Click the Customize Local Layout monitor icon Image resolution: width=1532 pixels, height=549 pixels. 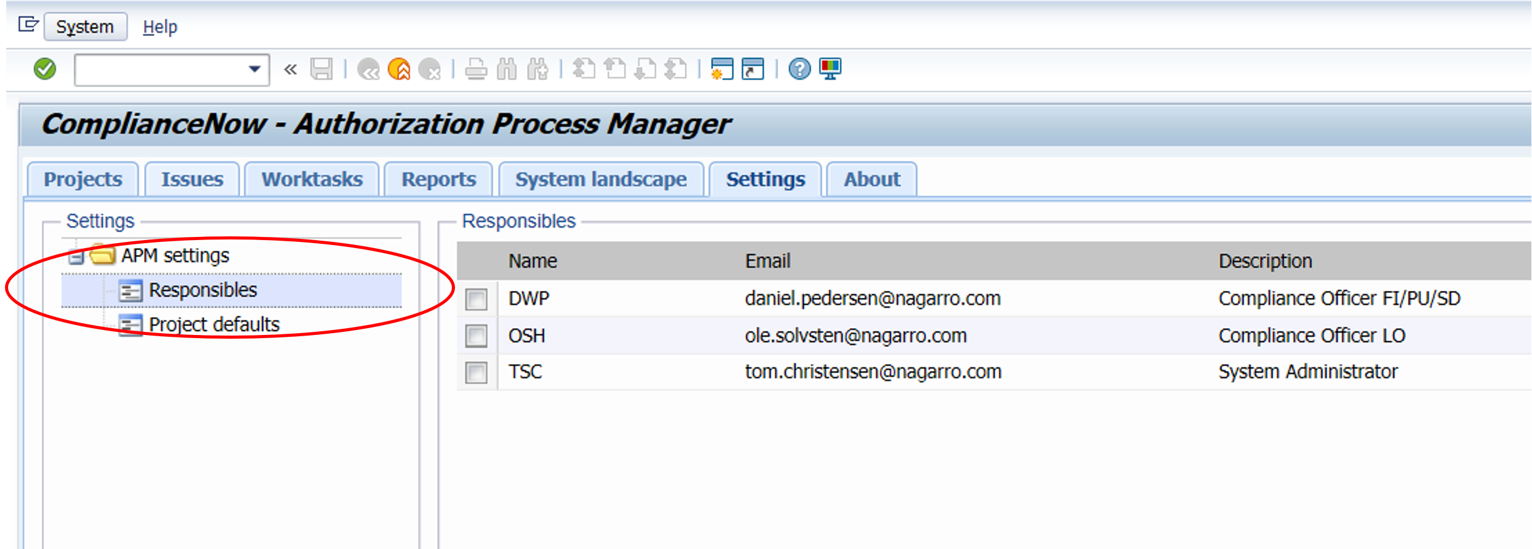[830, 69]
